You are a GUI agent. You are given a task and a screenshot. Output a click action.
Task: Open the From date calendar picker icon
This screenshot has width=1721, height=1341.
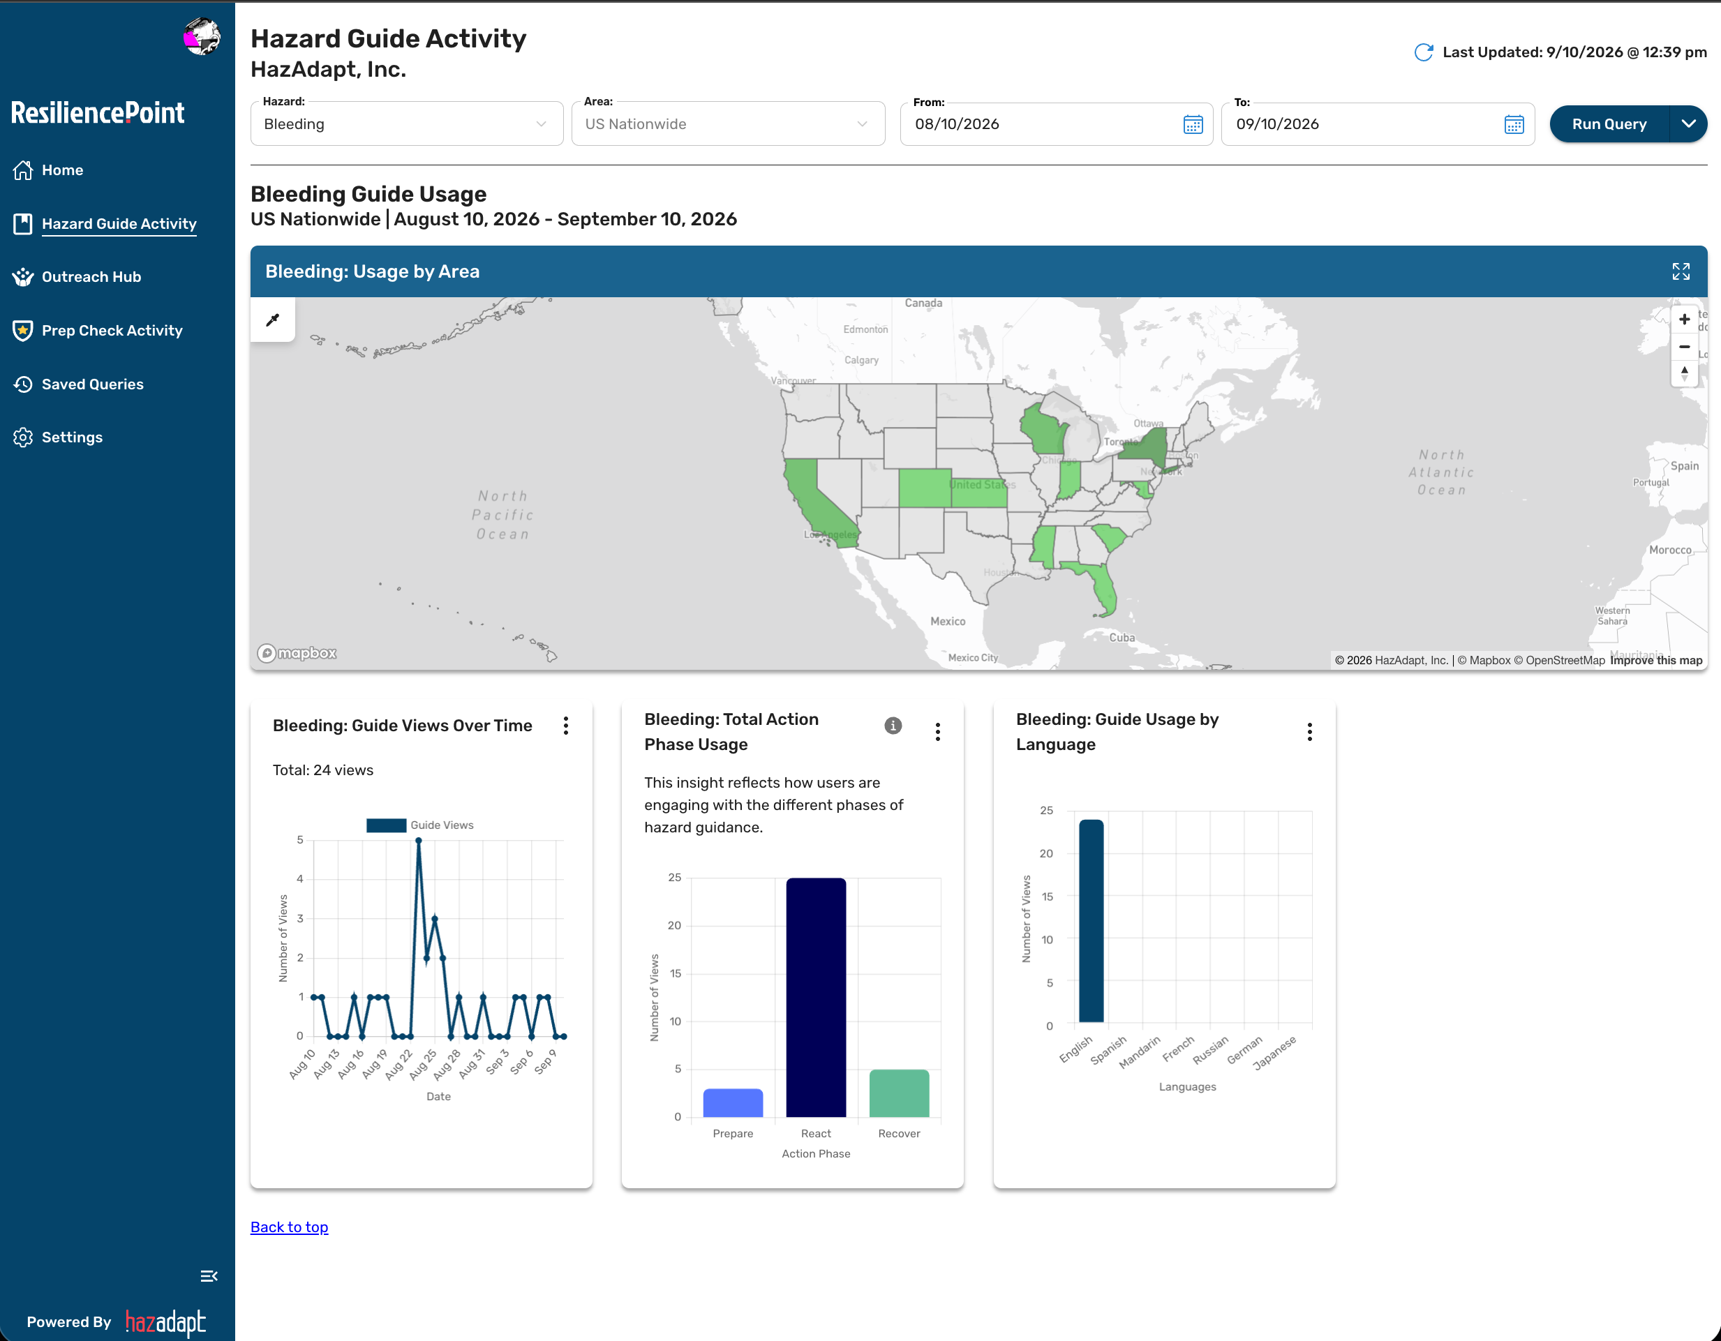tap(1192, 124)
